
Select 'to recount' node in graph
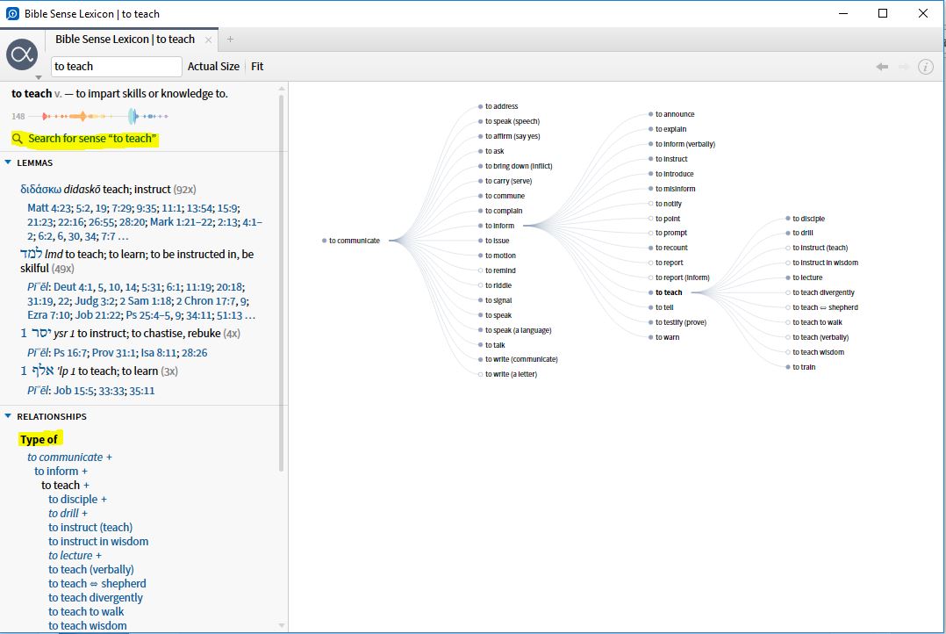pos(669,249)
